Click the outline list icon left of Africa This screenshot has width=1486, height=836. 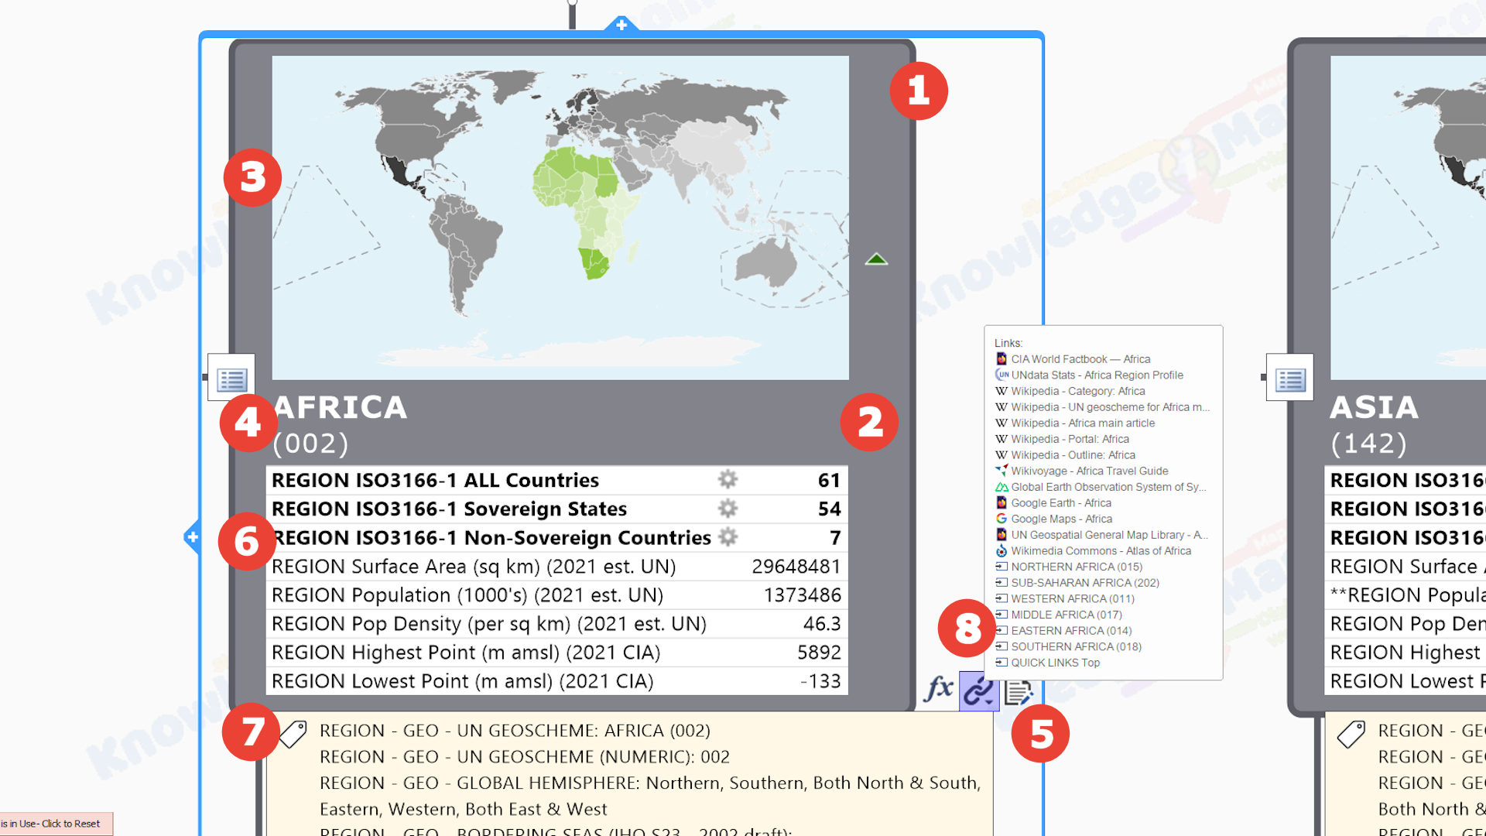point(231,379)
